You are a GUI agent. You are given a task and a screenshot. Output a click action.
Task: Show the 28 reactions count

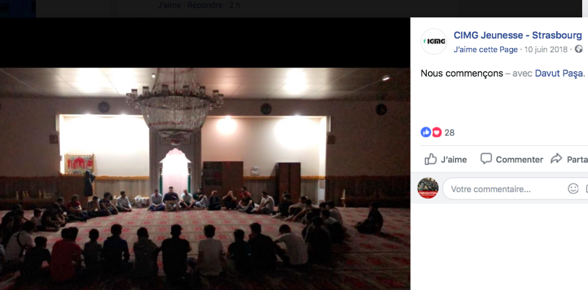(449, 132)
